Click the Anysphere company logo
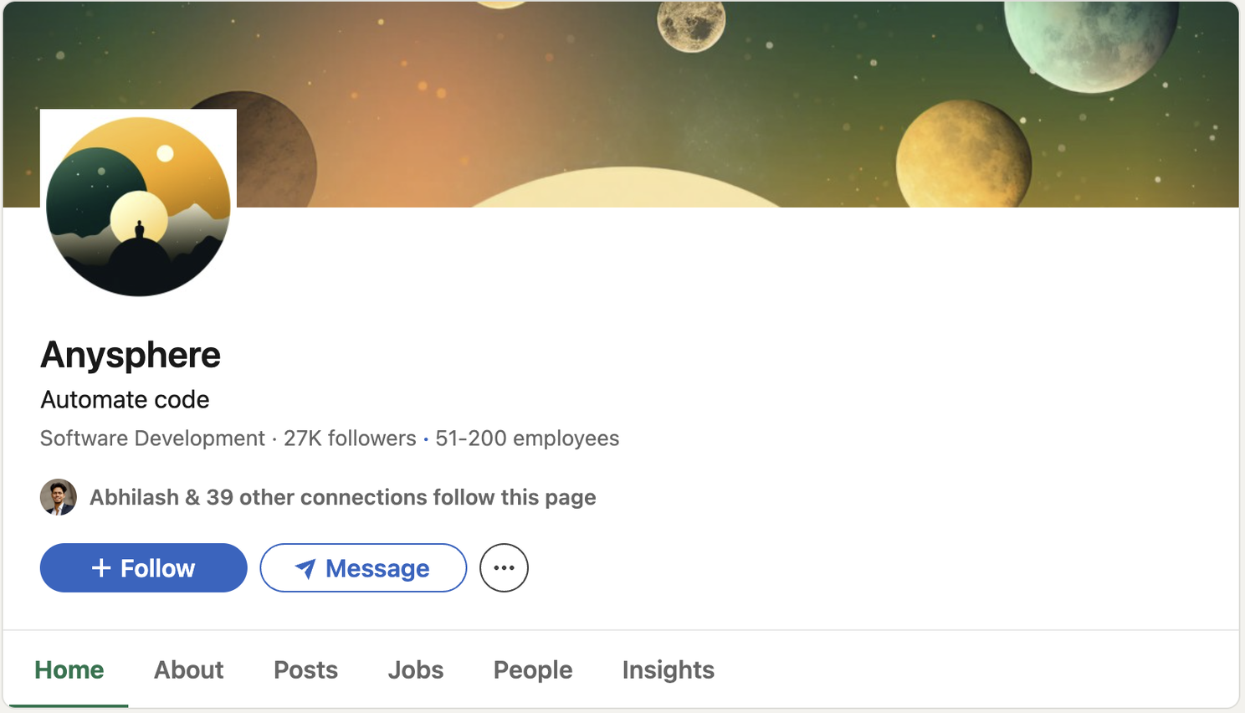 pos(139,207)
